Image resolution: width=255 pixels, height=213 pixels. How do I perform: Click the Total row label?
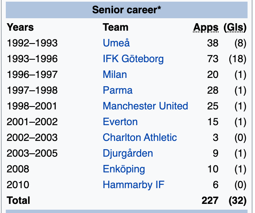(x=19, y=201)
